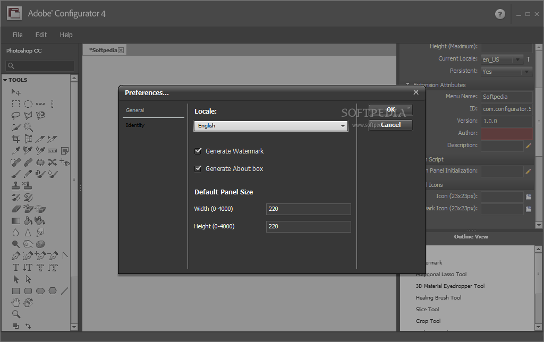Select the Pencil tool icon

[28, 174]
